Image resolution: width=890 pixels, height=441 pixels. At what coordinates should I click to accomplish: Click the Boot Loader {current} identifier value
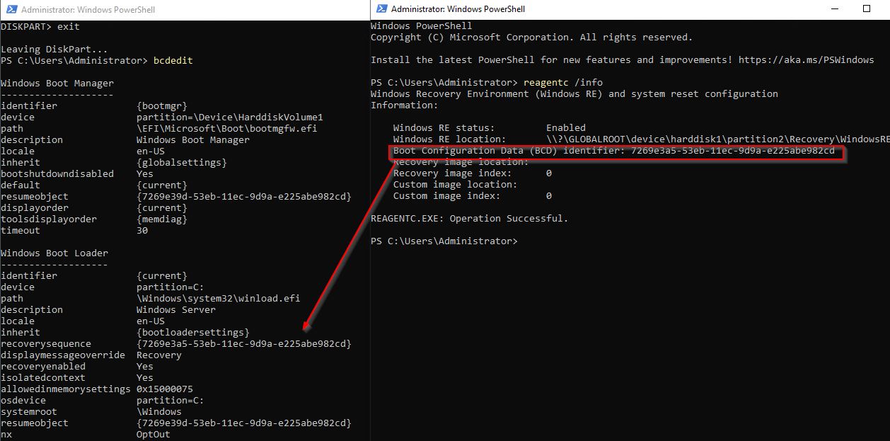pyautogui.click(x=162, y=276)
